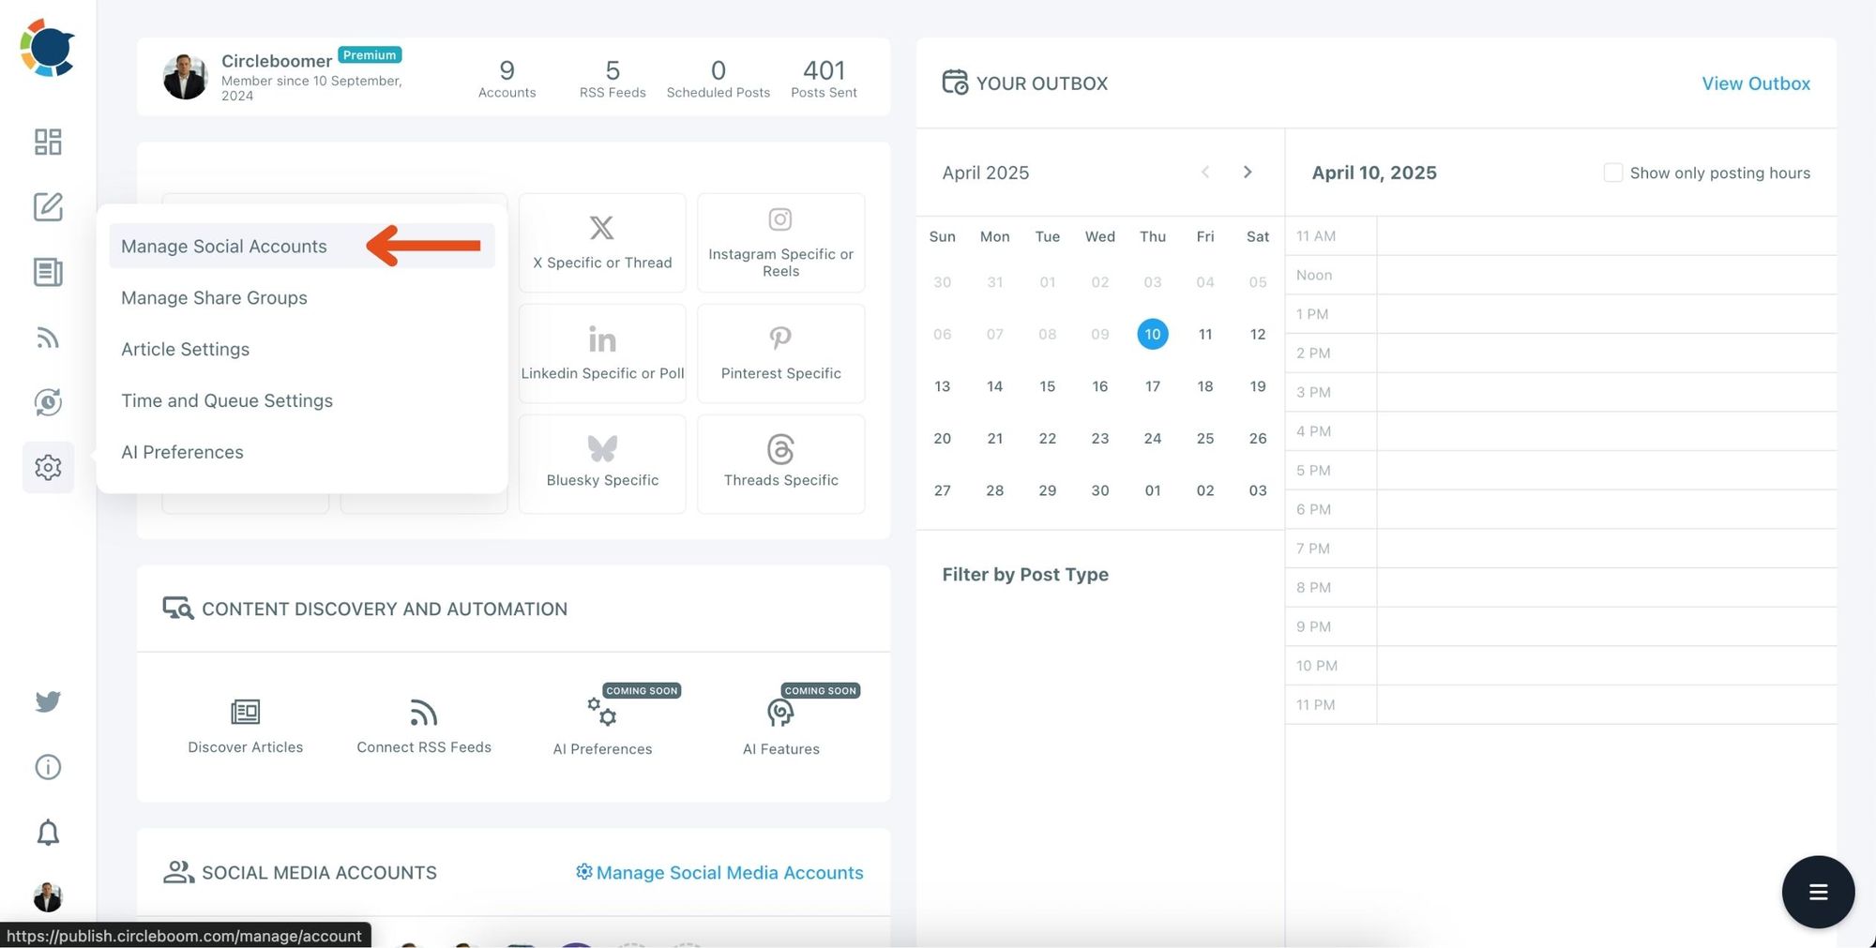Click the floating menu button bottom right

[1818, 892]
